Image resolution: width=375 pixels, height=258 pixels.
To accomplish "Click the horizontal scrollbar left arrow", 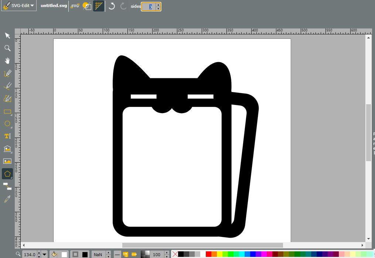I will (23, 245).
